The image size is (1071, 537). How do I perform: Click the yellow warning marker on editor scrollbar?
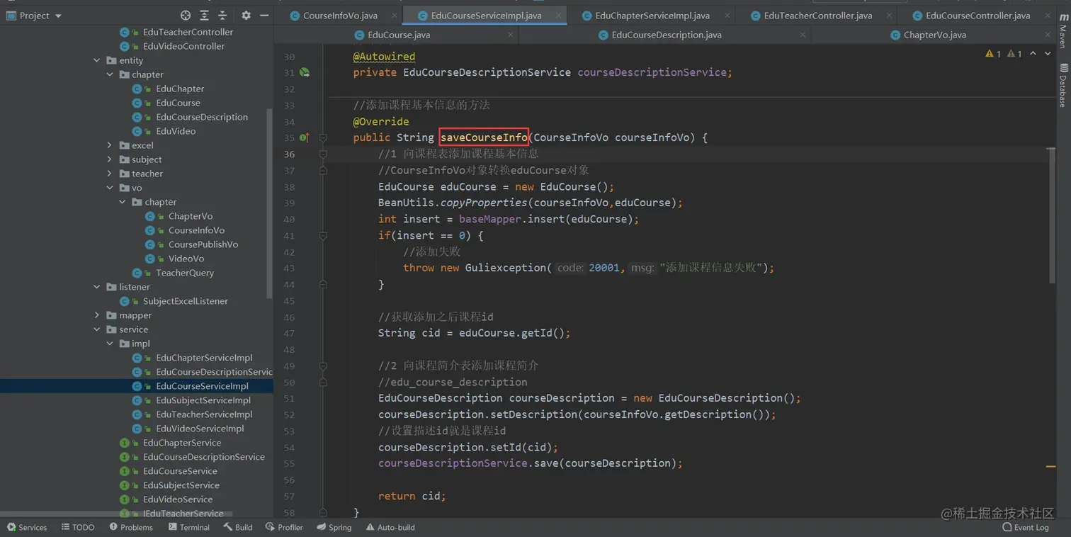(x=1050, y=466)
